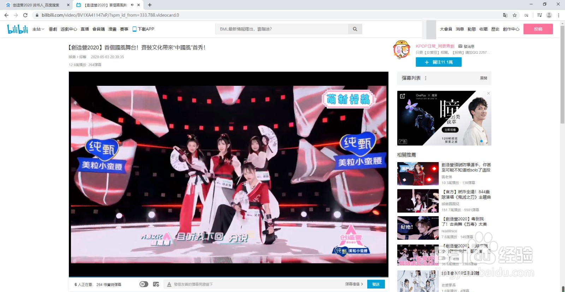
Task: Open the 創作中心 menu
Action: pyautogui.click(x=511, y=29)
